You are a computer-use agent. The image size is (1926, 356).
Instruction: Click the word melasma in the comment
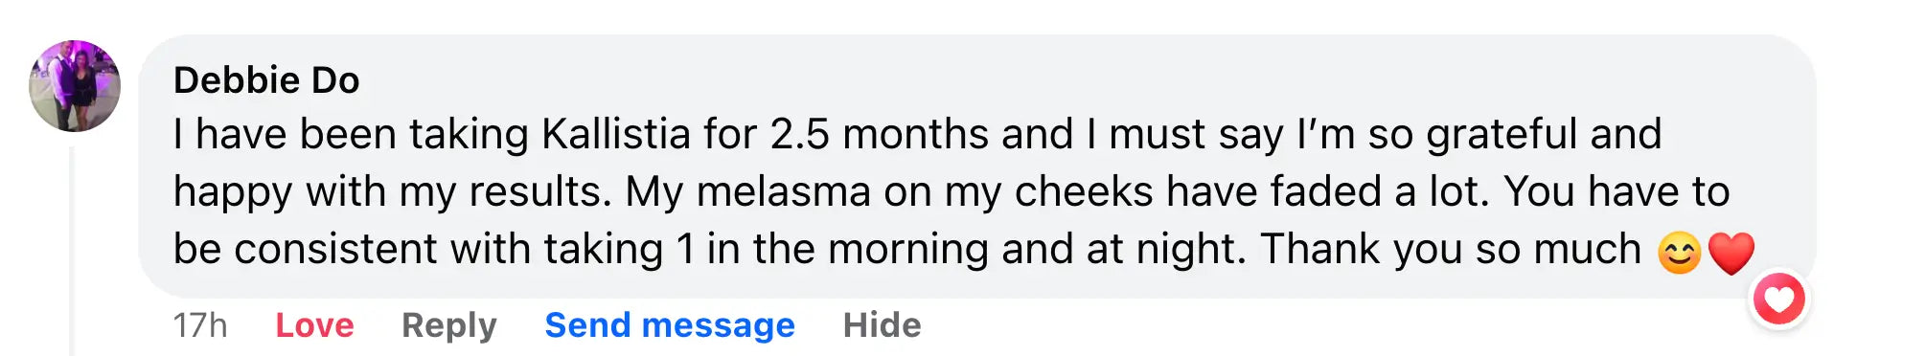(x=784, y=191)
